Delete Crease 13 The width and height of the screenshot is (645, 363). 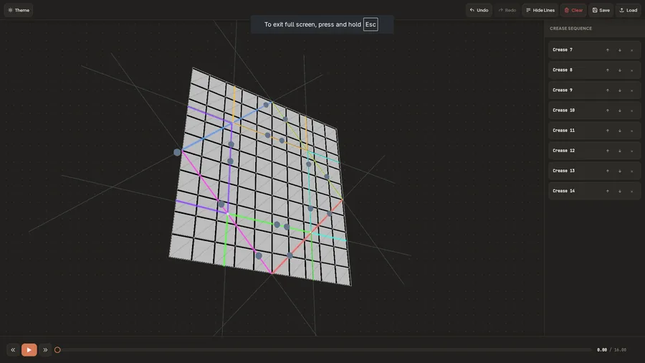pos(632,171)
